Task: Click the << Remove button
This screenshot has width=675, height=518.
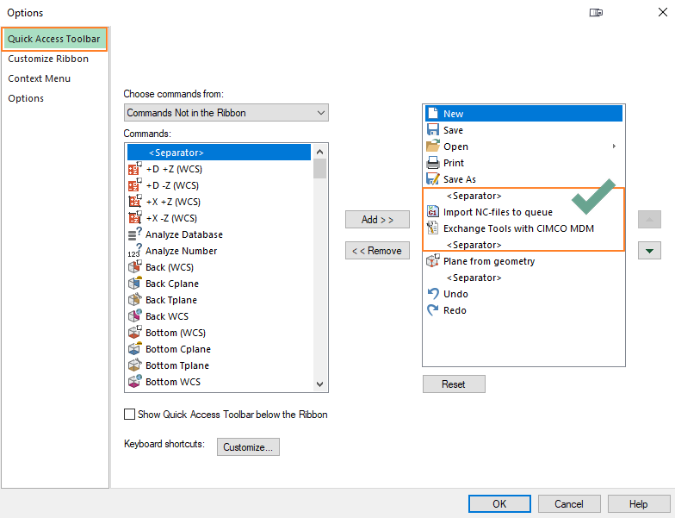Action: coord(377,250)
